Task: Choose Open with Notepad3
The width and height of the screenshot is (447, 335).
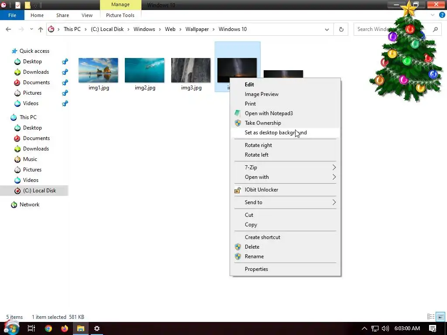Action: pyautogui.click(x=285, y=113)
